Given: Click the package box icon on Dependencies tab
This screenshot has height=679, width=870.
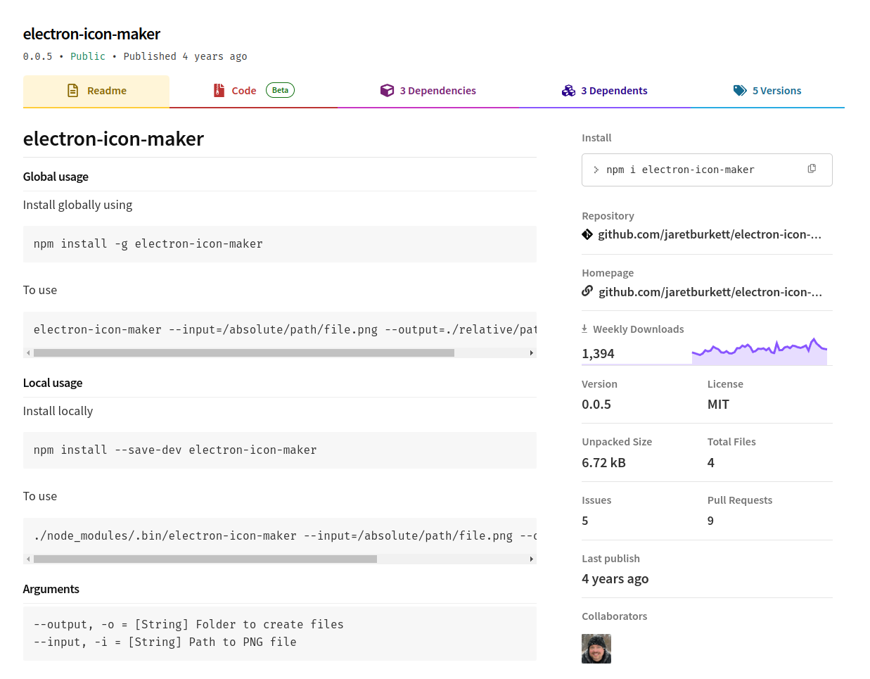Looking at the screenshot, I should pyautogui.click(x=388, y=90).
